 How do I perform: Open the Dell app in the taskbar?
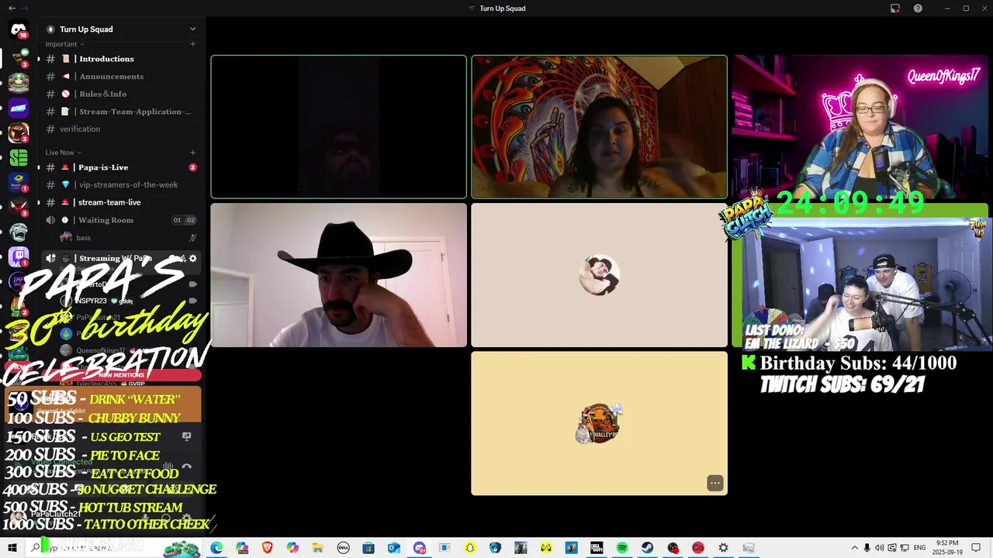(343, 548)
